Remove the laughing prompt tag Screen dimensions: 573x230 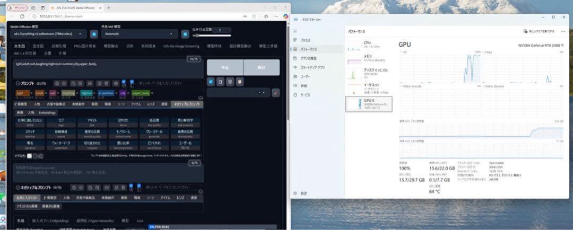[x=77, y=93]
